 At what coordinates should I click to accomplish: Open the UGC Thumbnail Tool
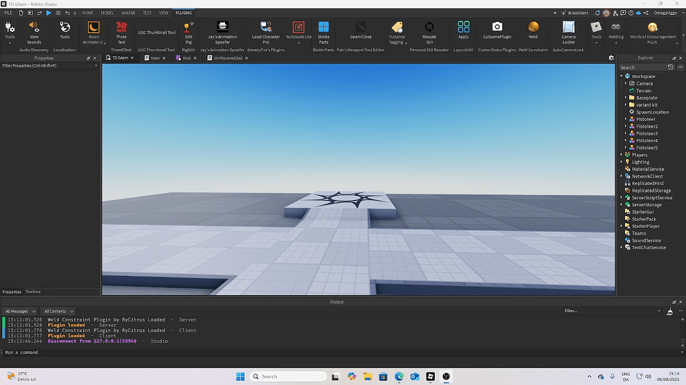click(x=157, y=32)
